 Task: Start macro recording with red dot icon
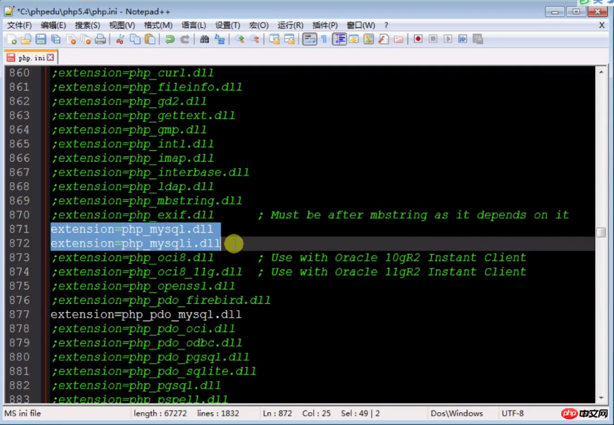point(418,39)
